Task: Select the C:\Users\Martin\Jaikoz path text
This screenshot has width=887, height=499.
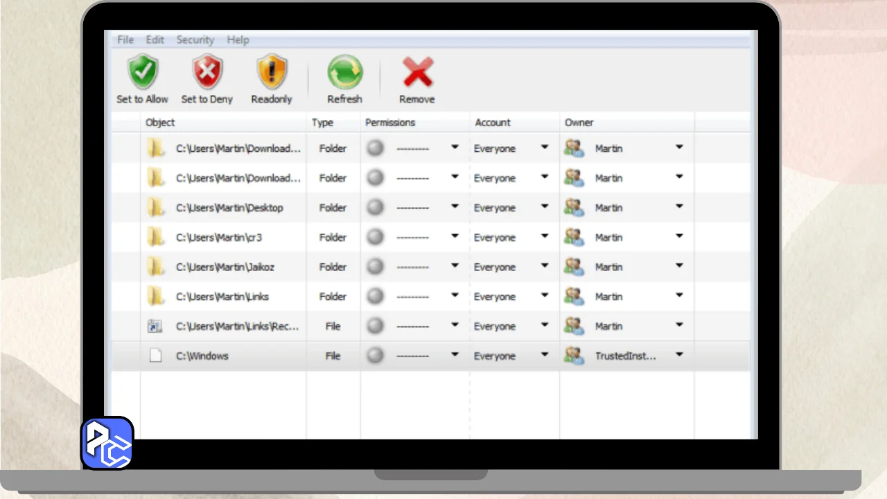Action: 225,268
